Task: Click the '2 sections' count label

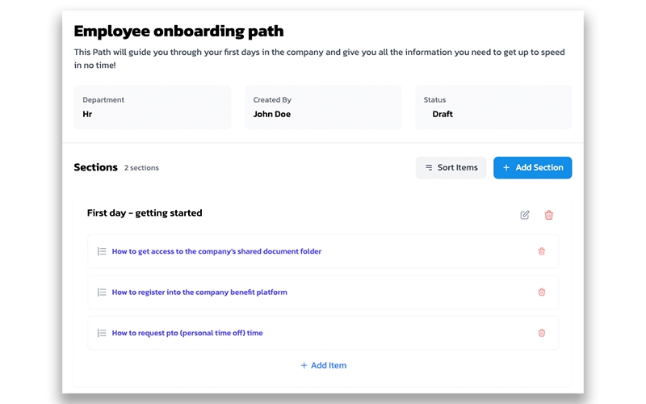Action: 141,168
